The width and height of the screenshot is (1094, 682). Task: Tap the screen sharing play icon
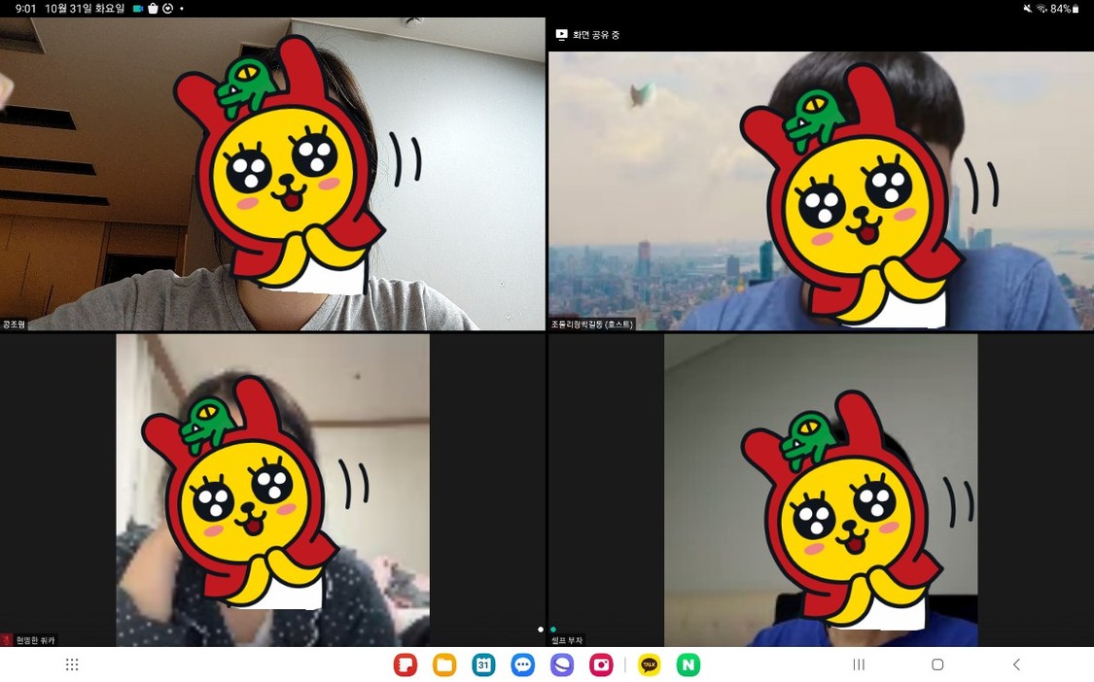coord(561,35)
